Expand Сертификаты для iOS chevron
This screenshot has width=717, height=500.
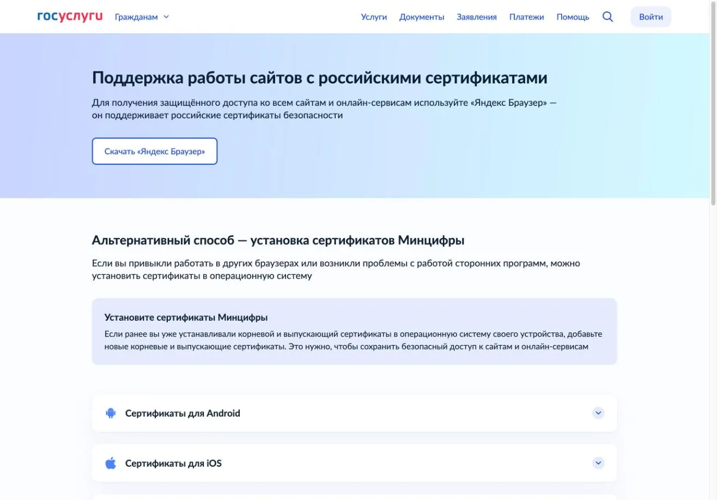[x=598, y=463]
